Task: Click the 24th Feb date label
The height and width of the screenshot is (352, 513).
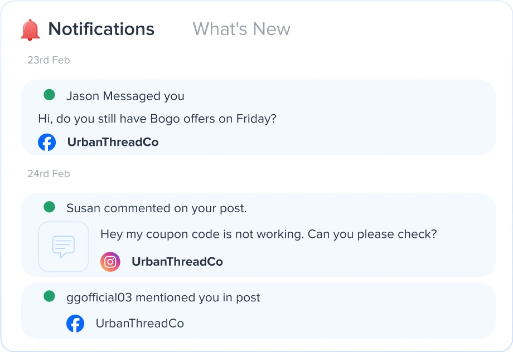Action: [x=49, y=174]
